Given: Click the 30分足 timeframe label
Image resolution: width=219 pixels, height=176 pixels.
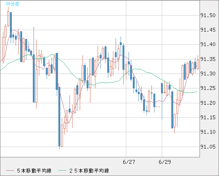Looking at the screenshot, I should pos(12,4).
